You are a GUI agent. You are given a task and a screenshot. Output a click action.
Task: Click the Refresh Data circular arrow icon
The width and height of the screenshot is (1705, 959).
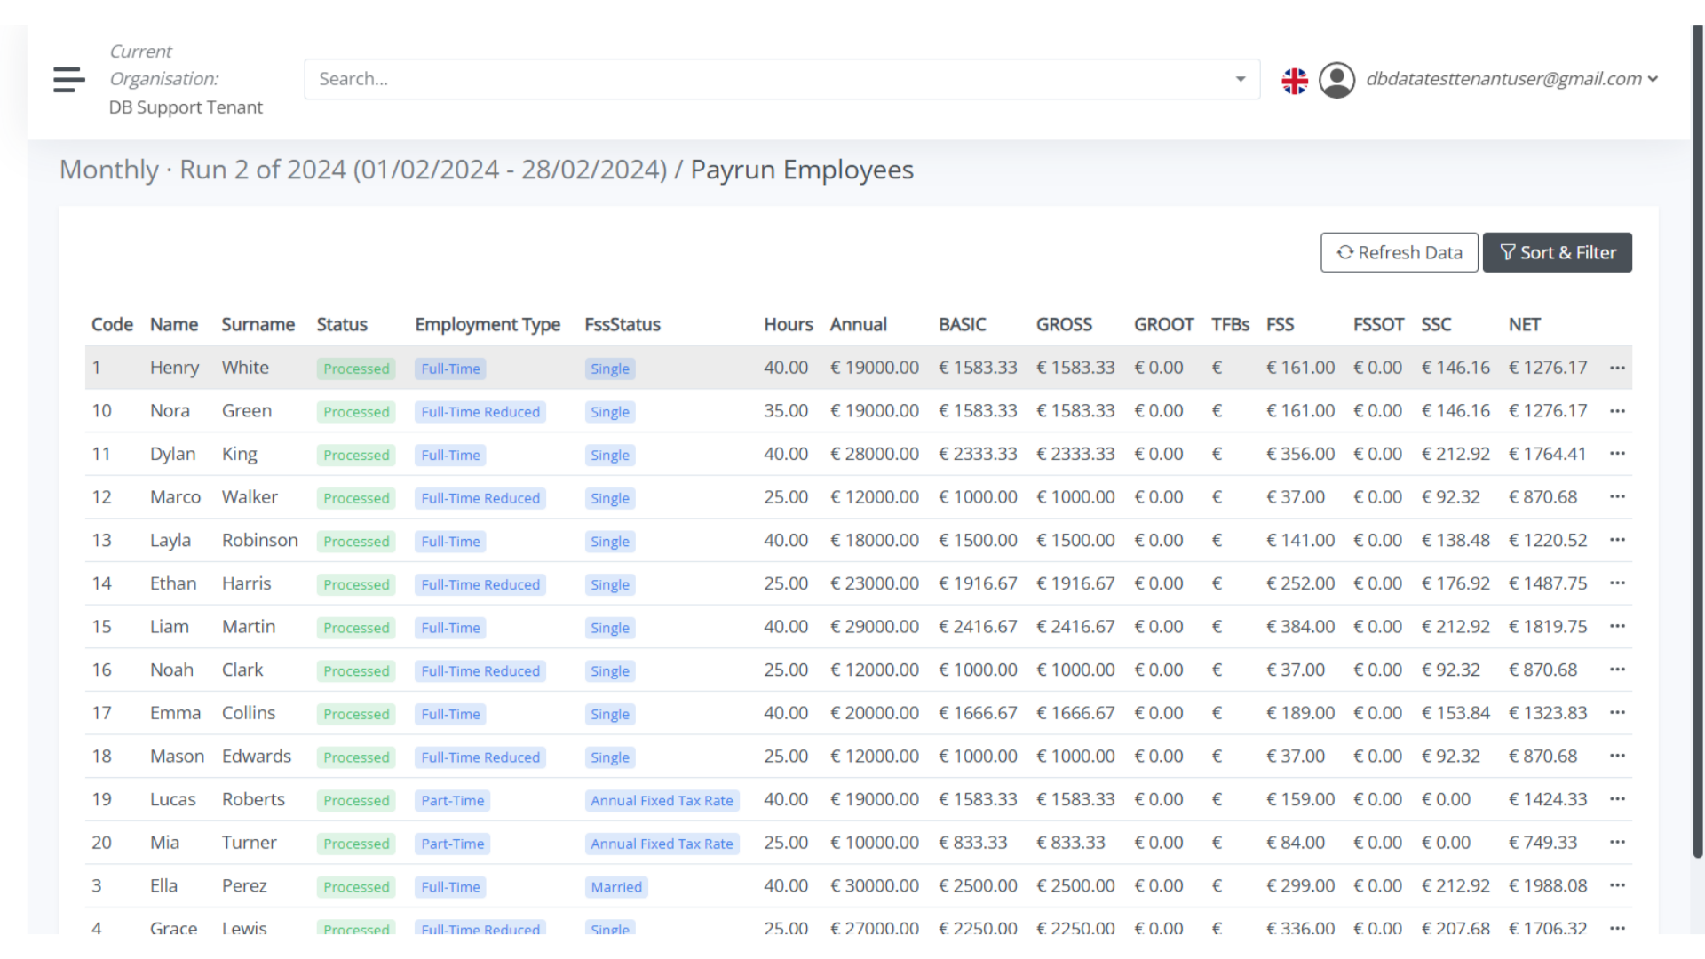pyautogui.click(x=1344, y=252)
